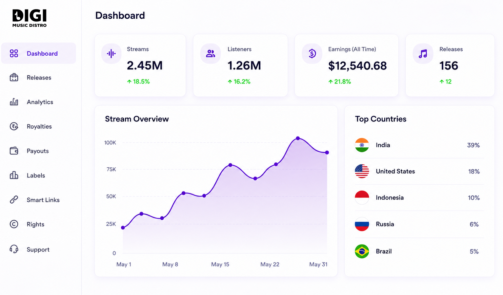This screenshot has height=295, width=503.
Task: Click the Royalties rupee coin icon
Action: pyautogui.click(x=14, y=126)
